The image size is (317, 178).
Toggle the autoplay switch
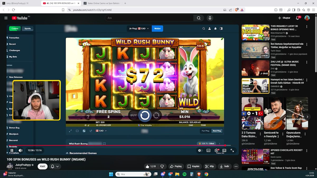(x=200, y=150)
